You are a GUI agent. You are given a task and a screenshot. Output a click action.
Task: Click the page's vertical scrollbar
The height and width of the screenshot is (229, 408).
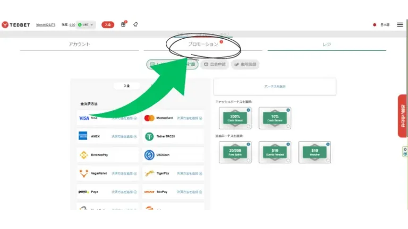point(407,114)
